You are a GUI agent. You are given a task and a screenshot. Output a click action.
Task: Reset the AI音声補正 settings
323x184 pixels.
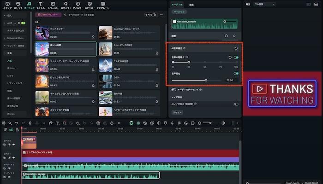(236, 48)
